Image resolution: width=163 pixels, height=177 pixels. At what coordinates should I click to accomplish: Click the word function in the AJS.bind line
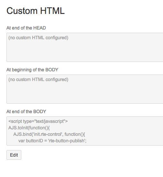[72, 134]
